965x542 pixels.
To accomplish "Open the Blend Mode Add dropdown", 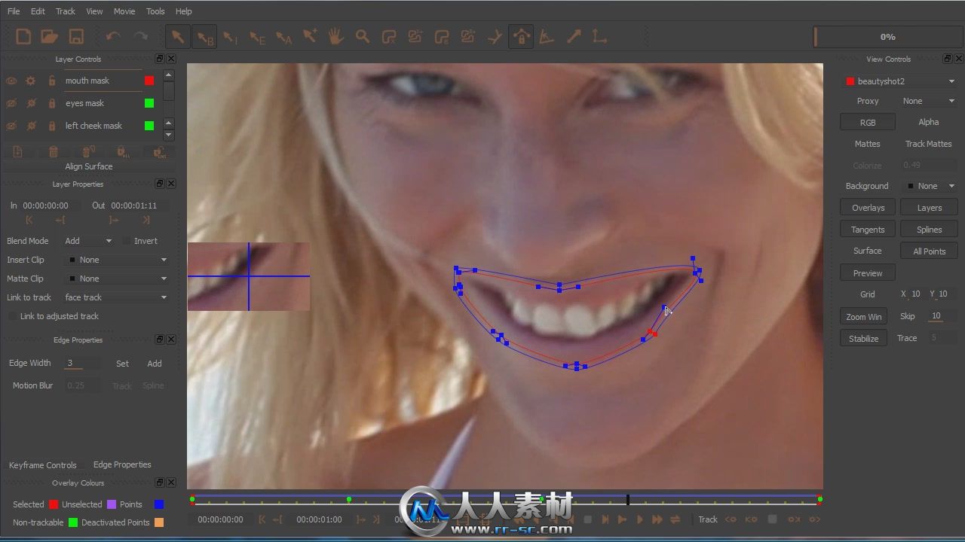I will (x=88, y=241).
